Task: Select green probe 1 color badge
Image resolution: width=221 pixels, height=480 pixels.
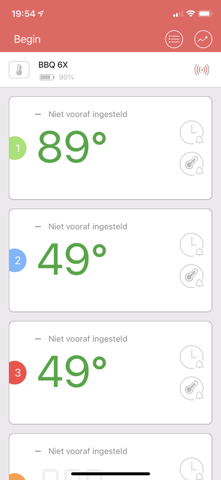Action: click(17, 148)
